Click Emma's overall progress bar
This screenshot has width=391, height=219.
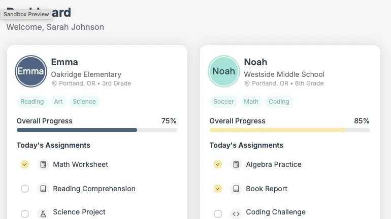click(96, 130)
